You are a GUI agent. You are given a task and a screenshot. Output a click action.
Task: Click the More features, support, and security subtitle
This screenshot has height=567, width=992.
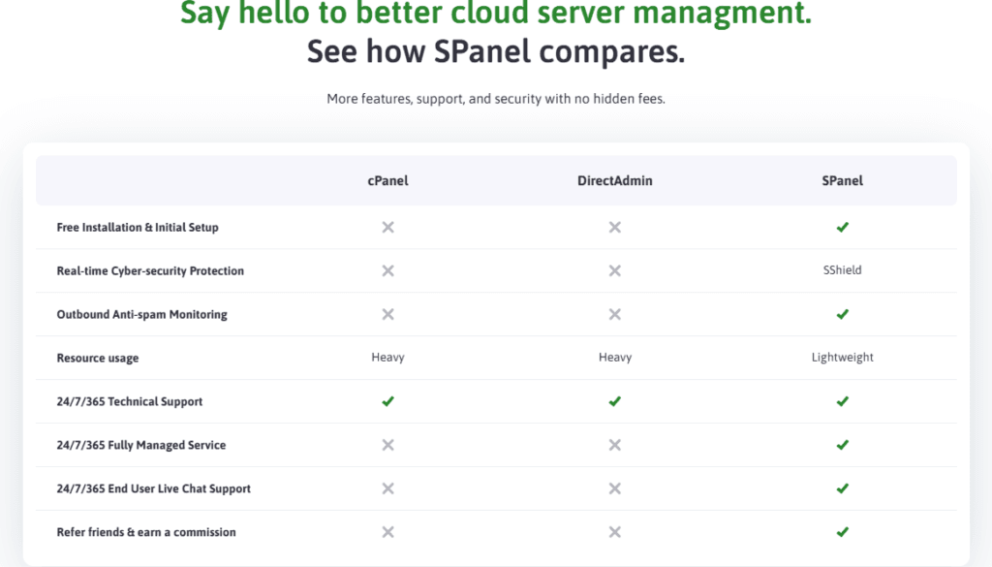click(x=496, y=99)
